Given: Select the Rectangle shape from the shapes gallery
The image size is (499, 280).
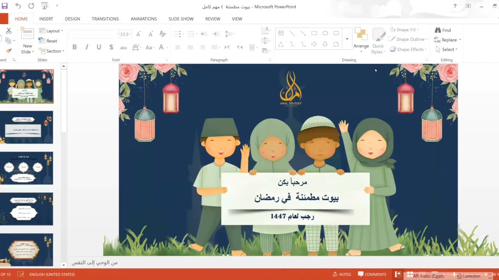Looking at the screenshot, I should point(314,33).
